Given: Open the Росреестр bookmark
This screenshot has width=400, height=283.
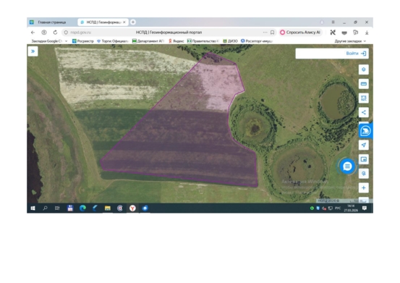Looking at the screenshot, I should click(83, 41).
